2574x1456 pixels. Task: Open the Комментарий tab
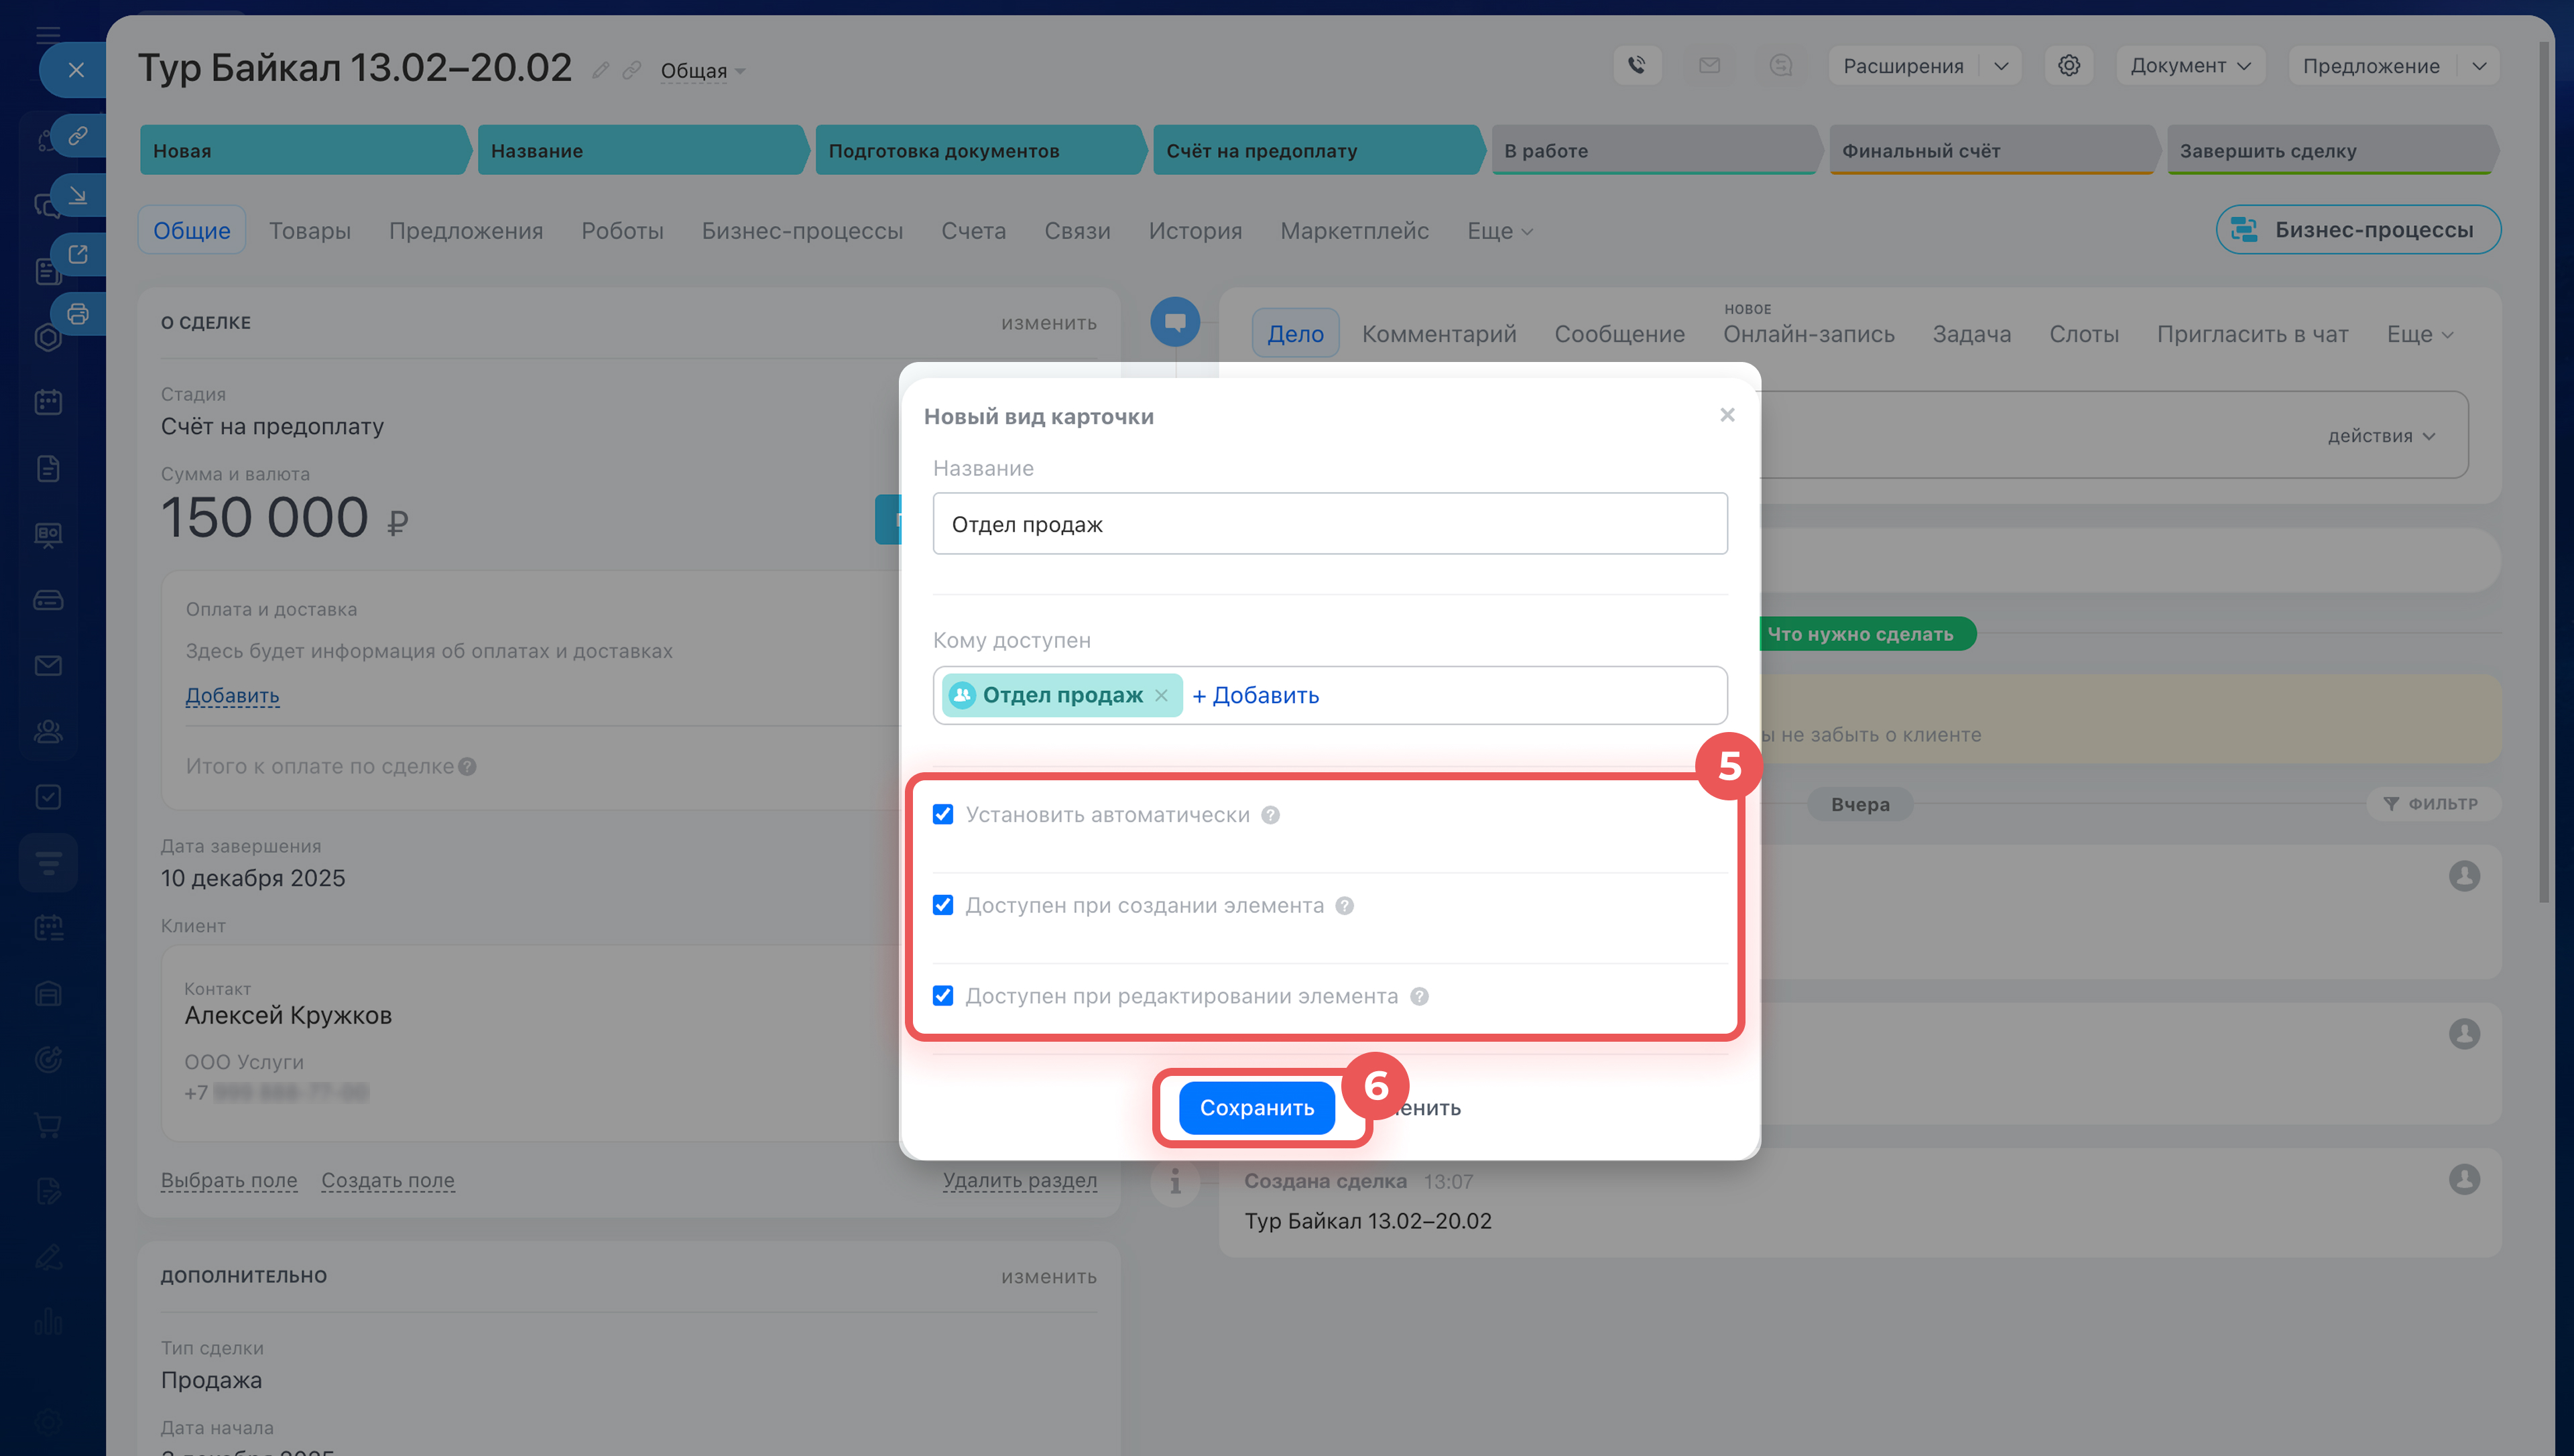[1437, 334]
